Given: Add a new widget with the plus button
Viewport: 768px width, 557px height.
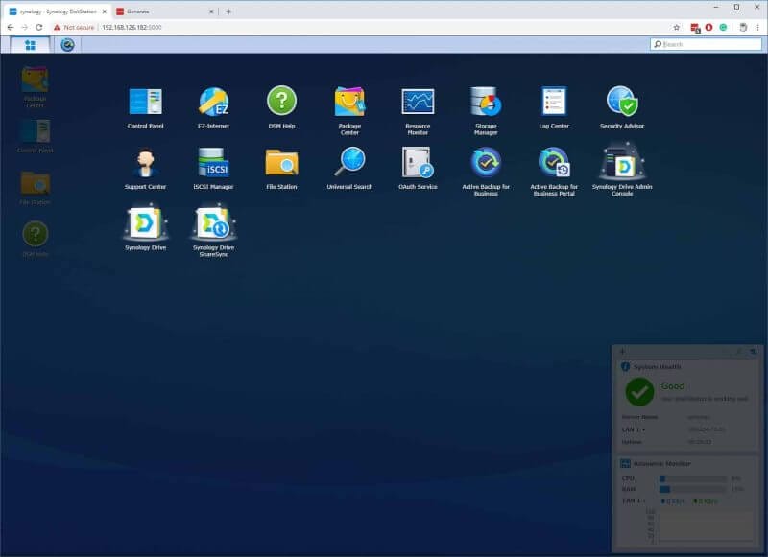Looking at the screenshot, I should pos(624,351).
